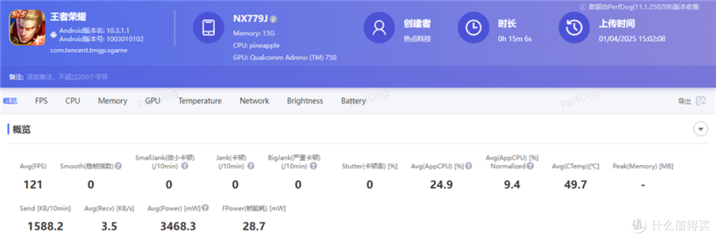Image resolution: width=716 pixels, height=240 pixels.
Task: Click the FPower value 28.7
Action: tap(253, 226)
